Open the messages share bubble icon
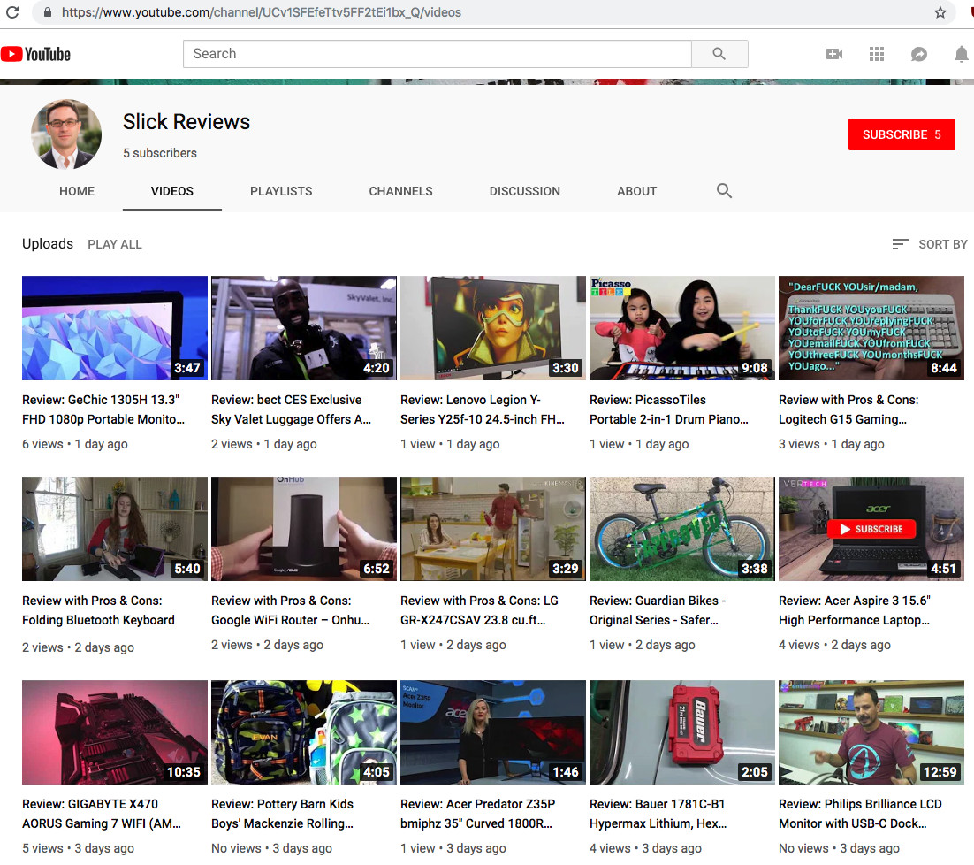The image size is (974, 865). (x=918, y=54)
